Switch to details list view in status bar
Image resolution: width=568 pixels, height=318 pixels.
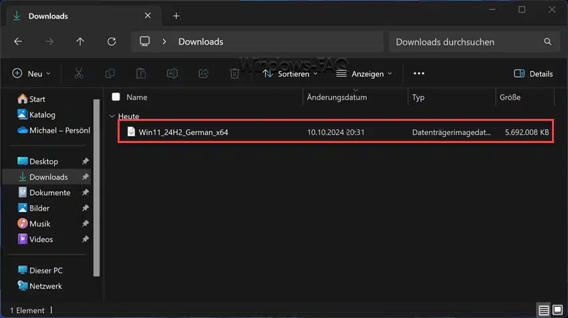(543, 310)
